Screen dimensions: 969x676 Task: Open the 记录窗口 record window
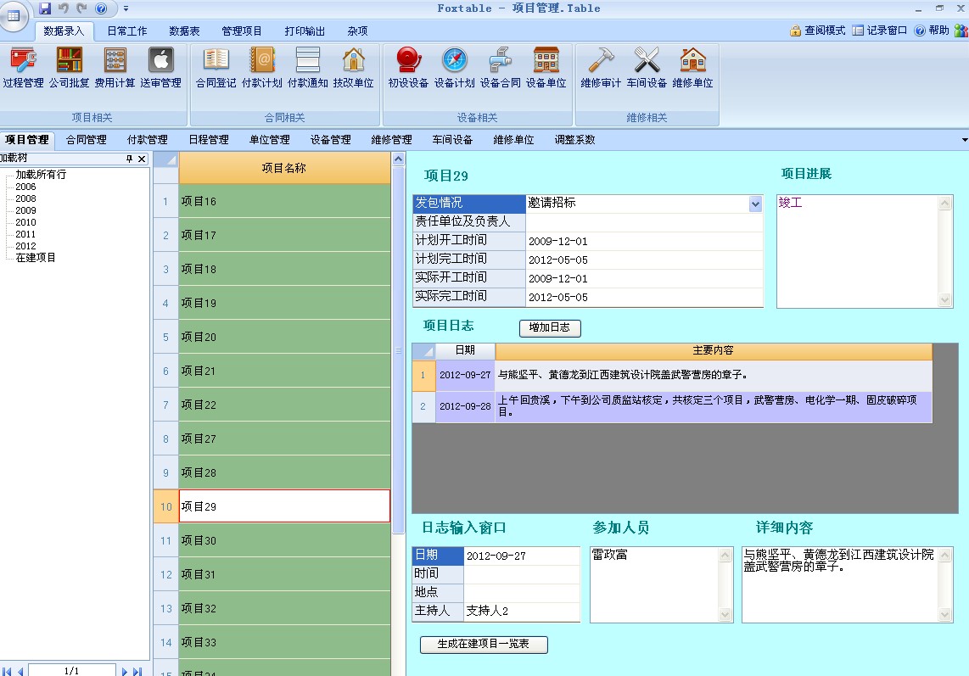[879, 31]
